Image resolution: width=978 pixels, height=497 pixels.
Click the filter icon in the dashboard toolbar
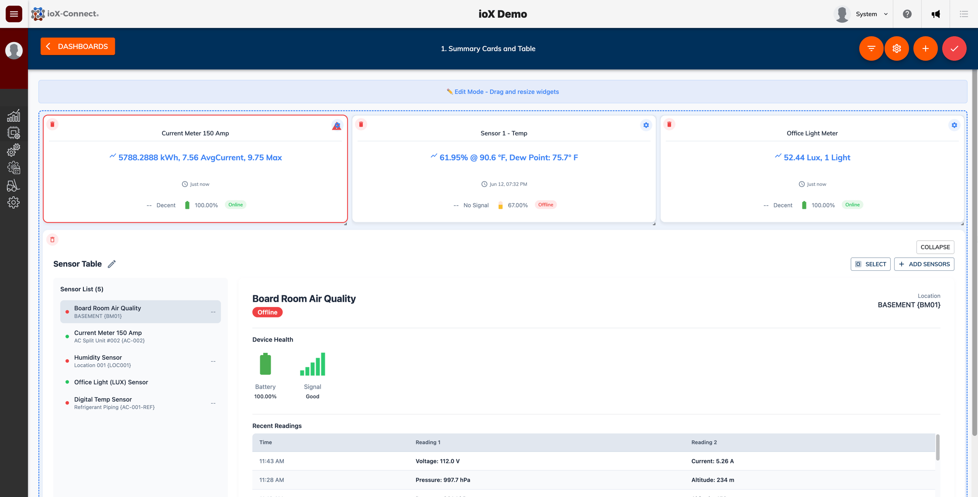click(x=871, y=48)
